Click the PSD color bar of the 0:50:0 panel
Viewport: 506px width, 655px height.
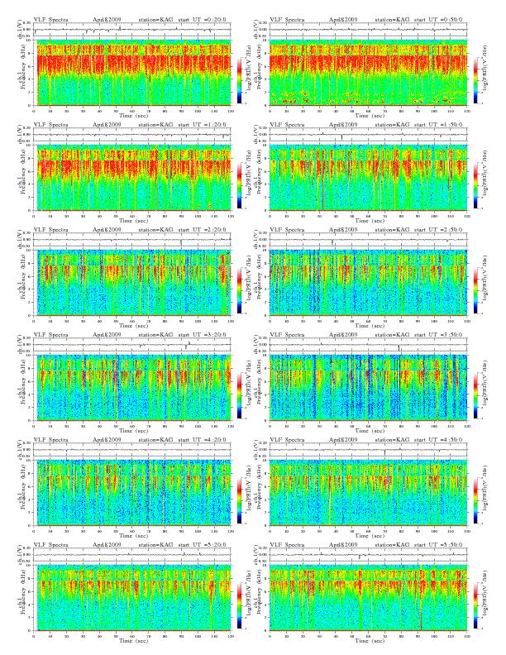tap(475, 80)
